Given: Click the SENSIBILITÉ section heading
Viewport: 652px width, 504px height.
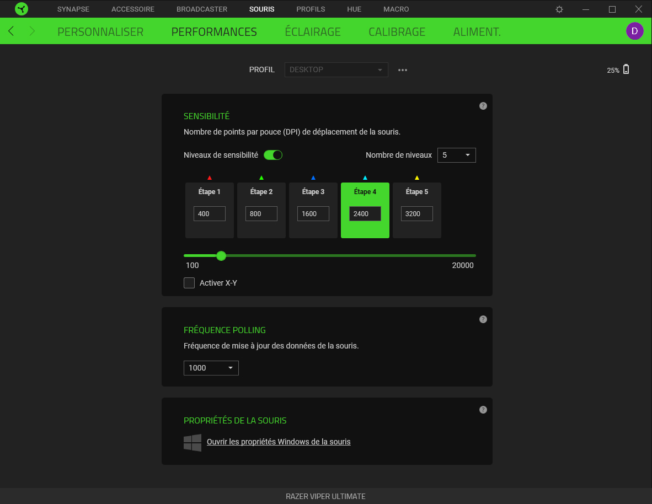Looking at the screenshot, I should tap(207, 116).
